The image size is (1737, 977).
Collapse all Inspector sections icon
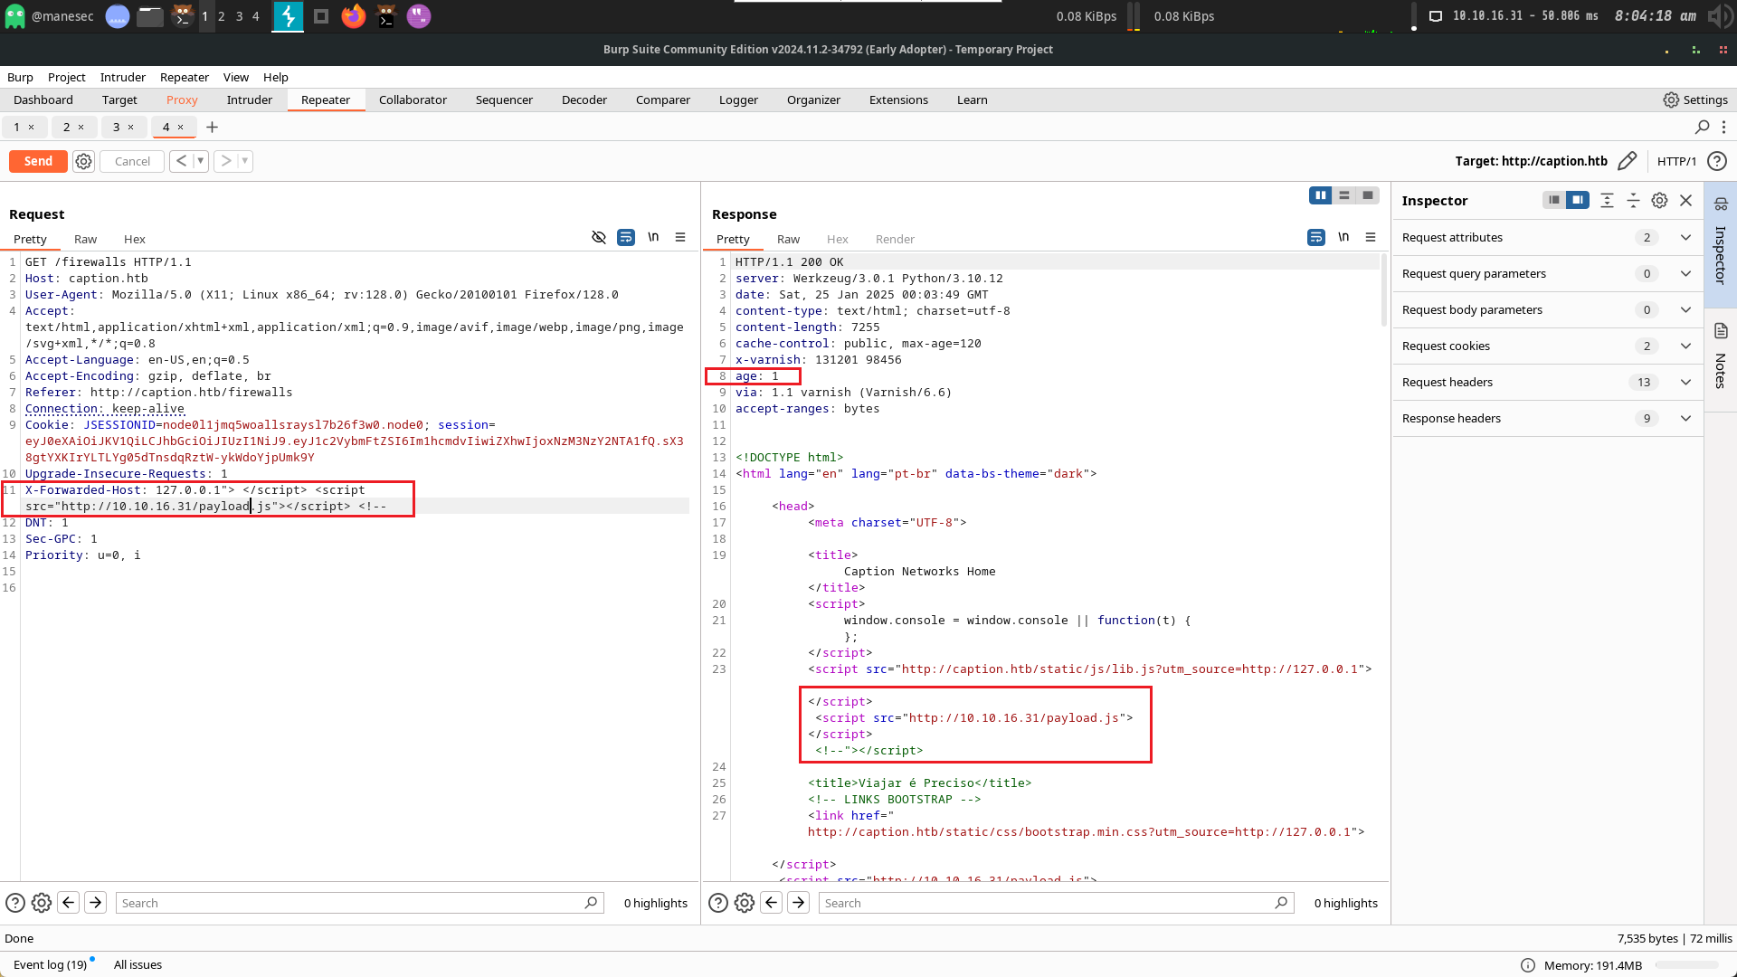click(x=1633, y=201)
